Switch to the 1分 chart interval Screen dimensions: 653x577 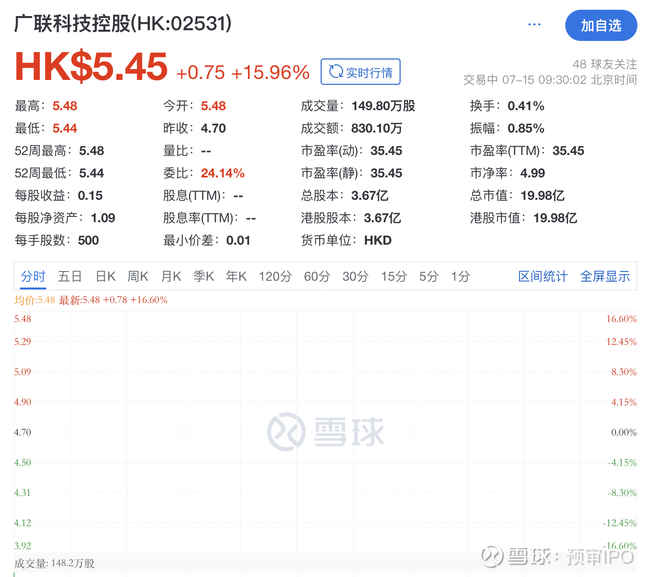[x=460, y=276]
